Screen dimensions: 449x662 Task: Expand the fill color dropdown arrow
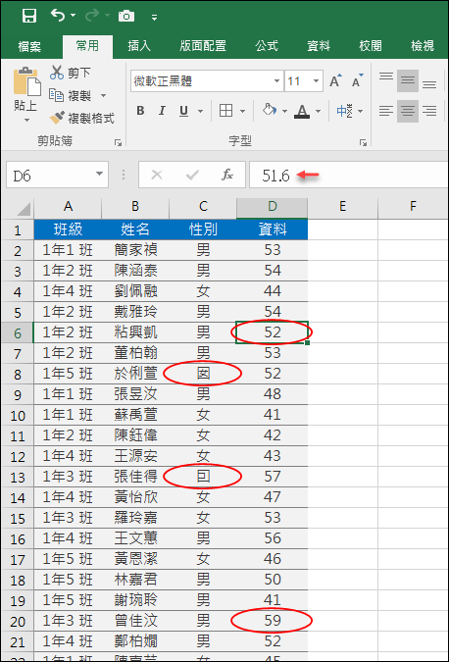pyautogui.click(x=285, y=112)
